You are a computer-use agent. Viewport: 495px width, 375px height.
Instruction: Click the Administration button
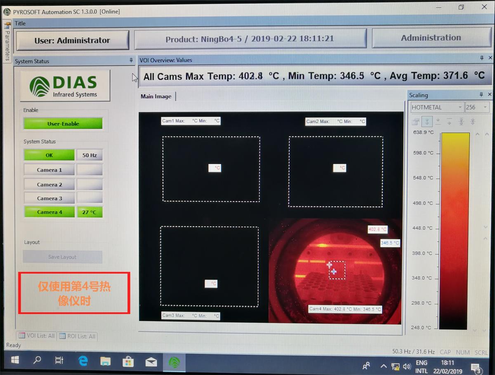pos(431,38)
